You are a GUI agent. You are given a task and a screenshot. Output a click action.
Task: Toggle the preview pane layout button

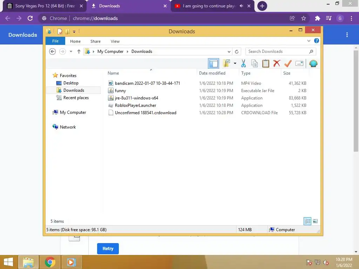point(214,63)
